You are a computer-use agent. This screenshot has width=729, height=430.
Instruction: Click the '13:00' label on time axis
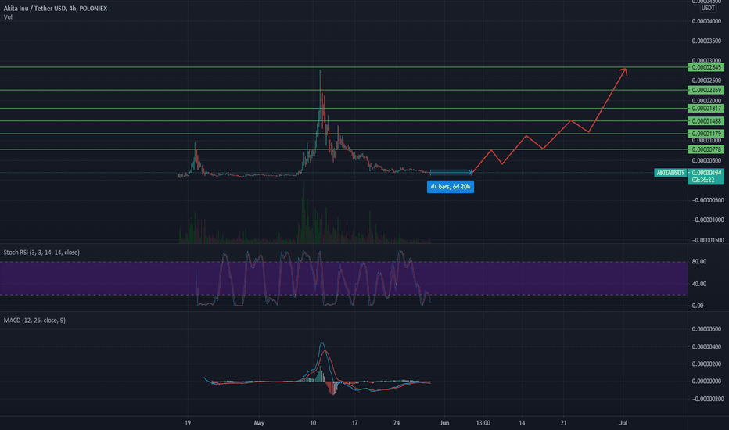(483, 423)
